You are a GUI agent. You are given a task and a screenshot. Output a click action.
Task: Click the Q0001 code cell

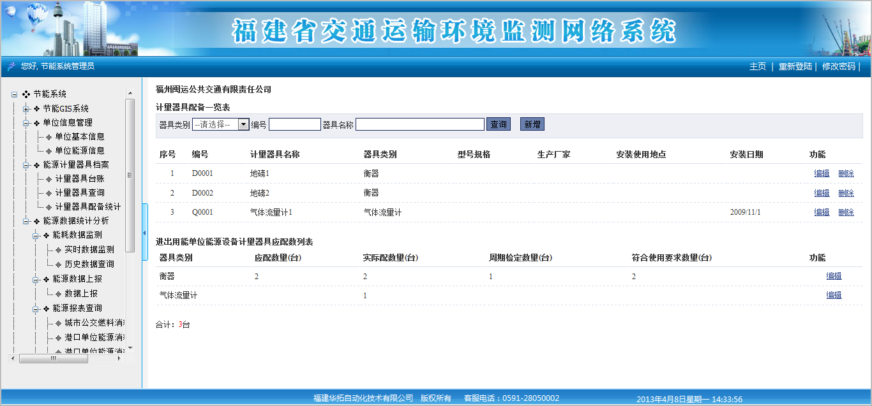point(202,212)
